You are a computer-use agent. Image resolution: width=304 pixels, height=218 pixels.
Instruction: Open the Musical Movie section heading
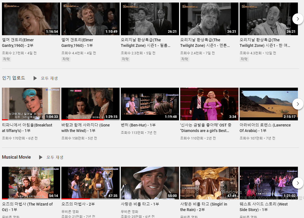[x=16, y=157]
